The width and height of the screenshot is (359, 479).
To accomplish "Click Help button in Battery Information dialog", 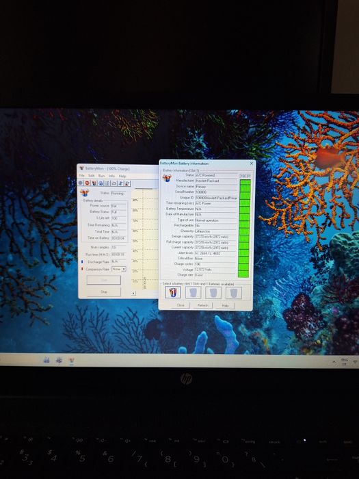I will click(x=225, y=305).
